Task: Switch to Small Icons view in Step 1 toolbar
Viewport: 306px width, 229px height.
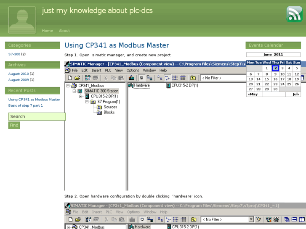Action: (168, 78)
